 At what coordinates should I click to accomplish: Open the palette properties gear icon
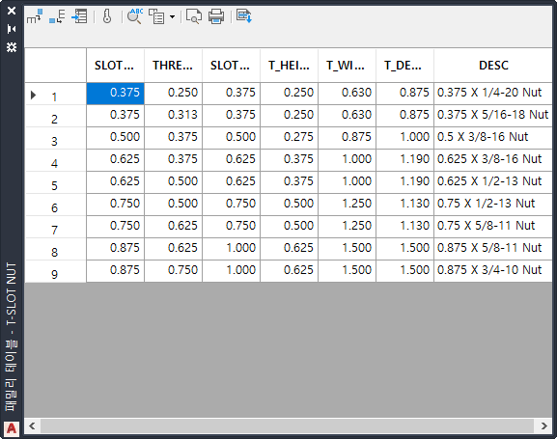point(12,47)
